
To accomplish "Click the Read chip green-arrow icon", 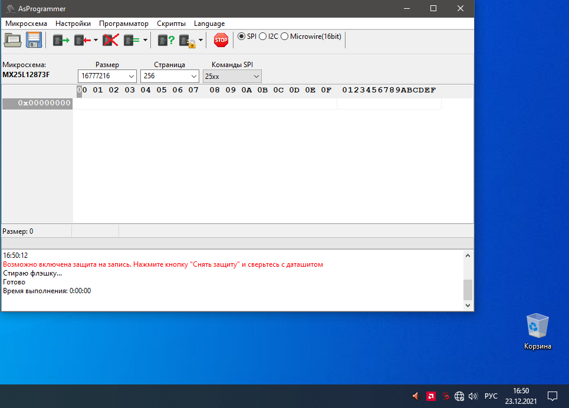I will (x=61, y=40).
